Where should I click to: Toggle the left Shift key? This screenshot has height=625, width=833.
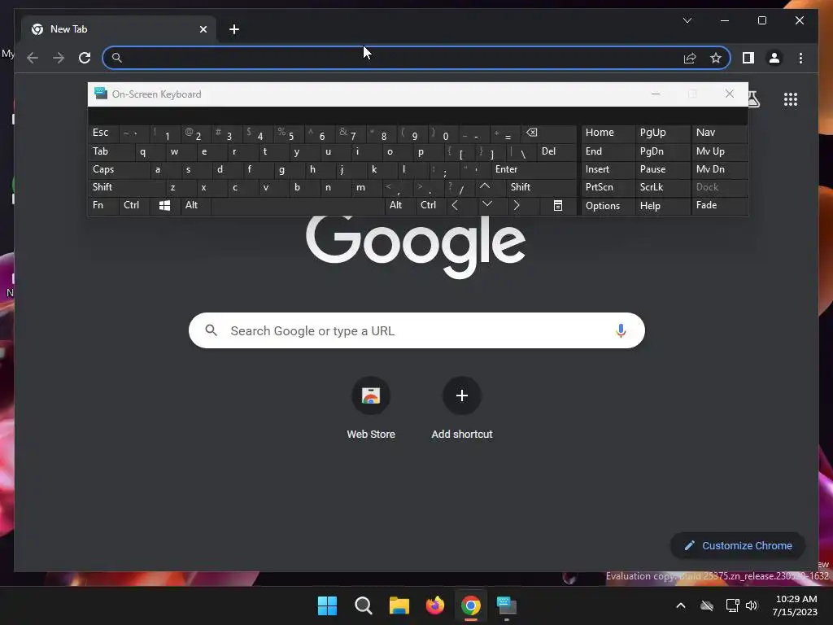click(126, 187)
